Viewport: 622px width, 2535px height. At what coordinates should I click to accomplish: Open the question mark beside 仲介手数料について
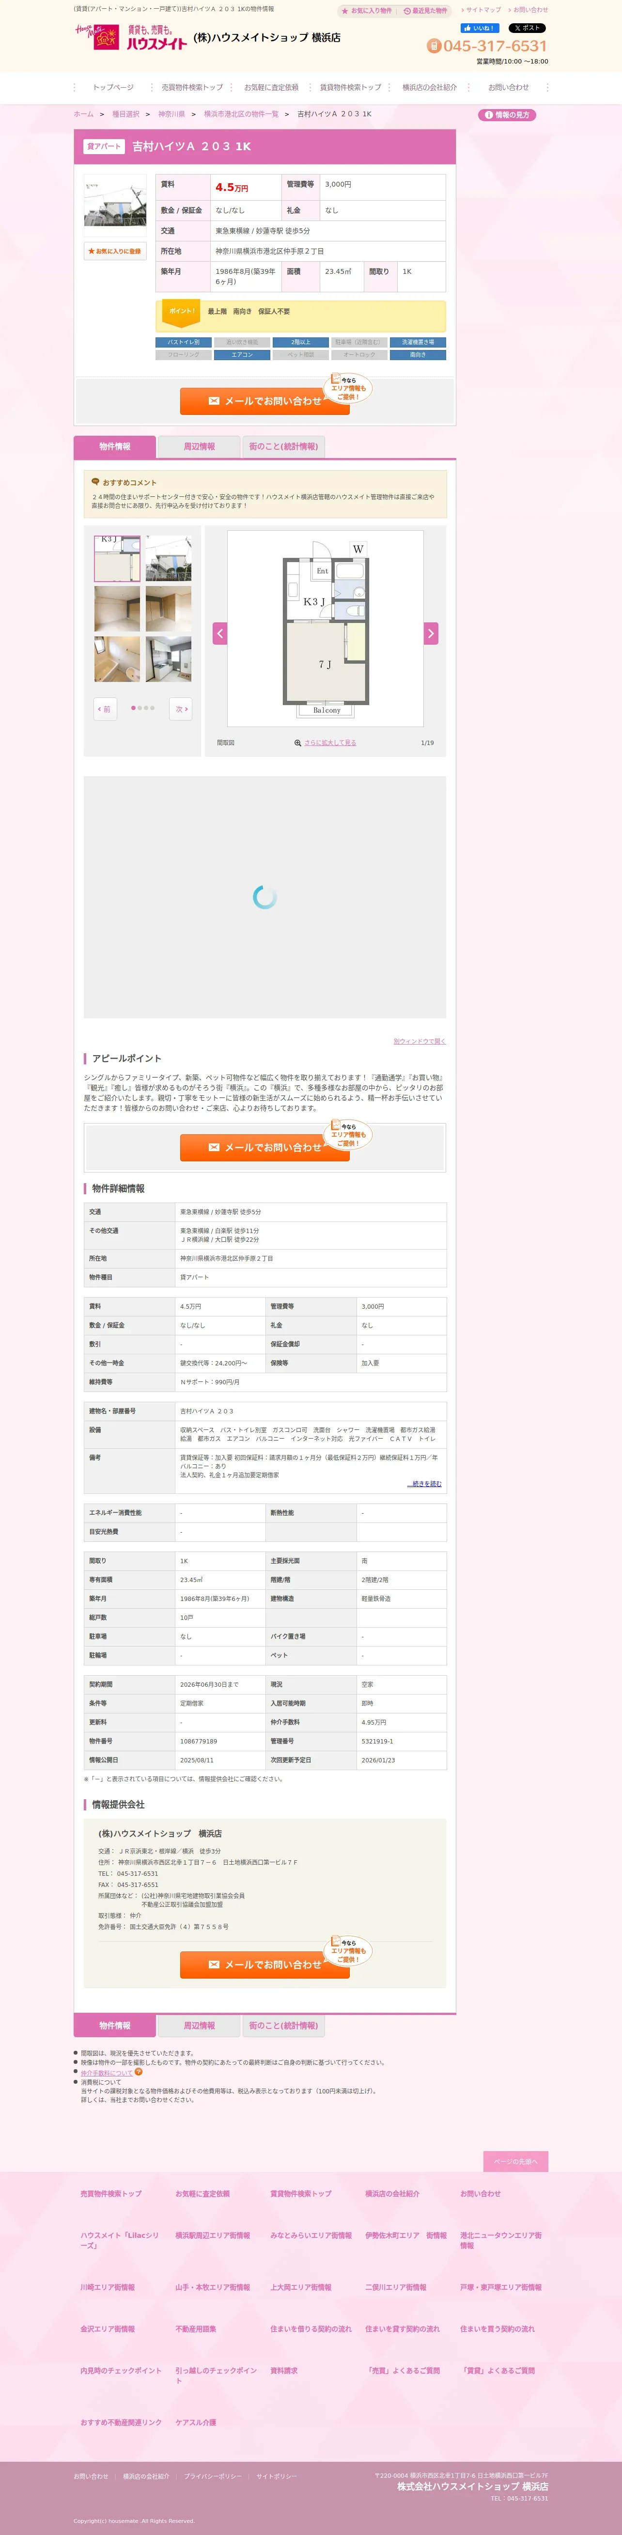pos(139,2072)
